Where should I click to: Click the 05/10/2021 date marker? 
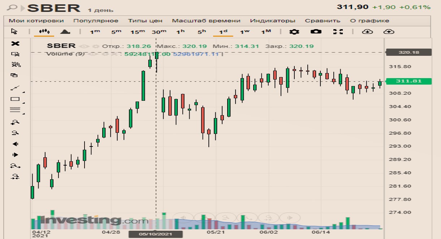156,234
